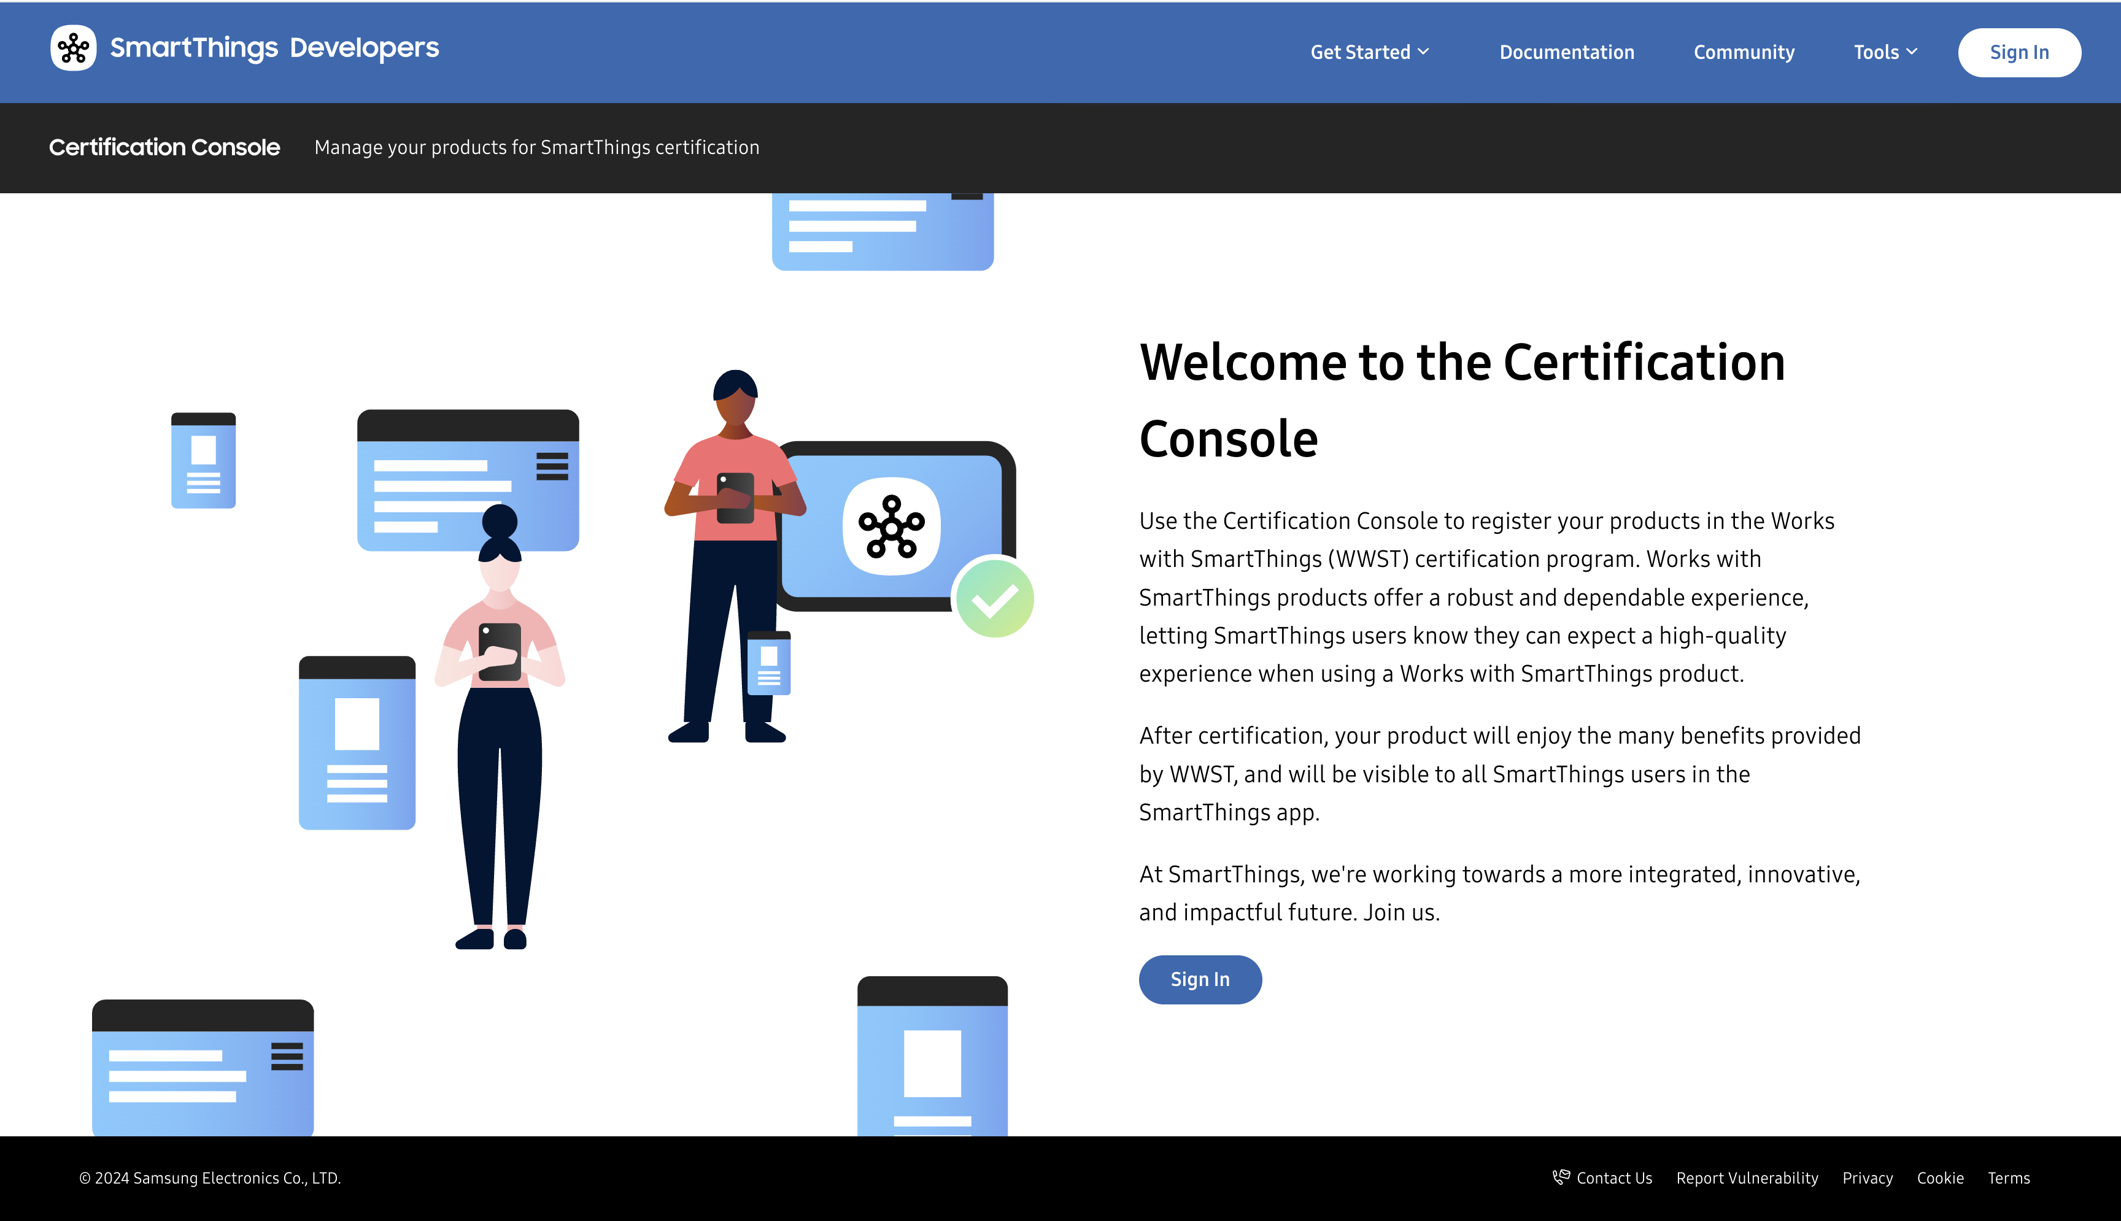The image size is (2121, 1221).
Task: Open the Documentation menu item
Action: tap(1567, 52)
